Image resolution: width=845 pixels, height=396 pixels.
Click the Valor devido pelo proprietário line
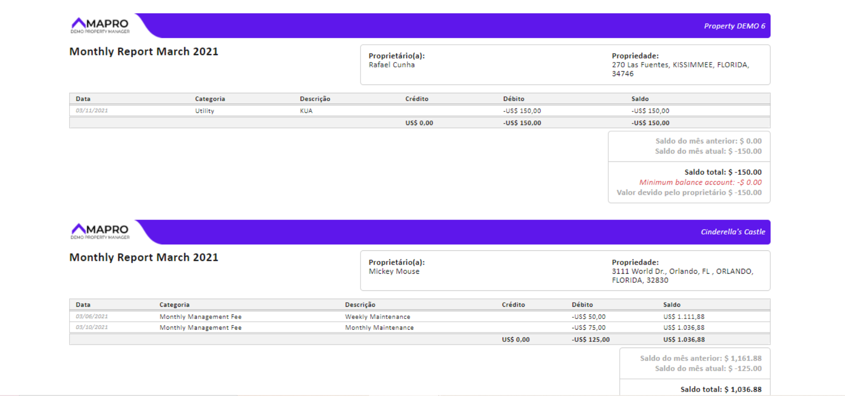point(689,193)
